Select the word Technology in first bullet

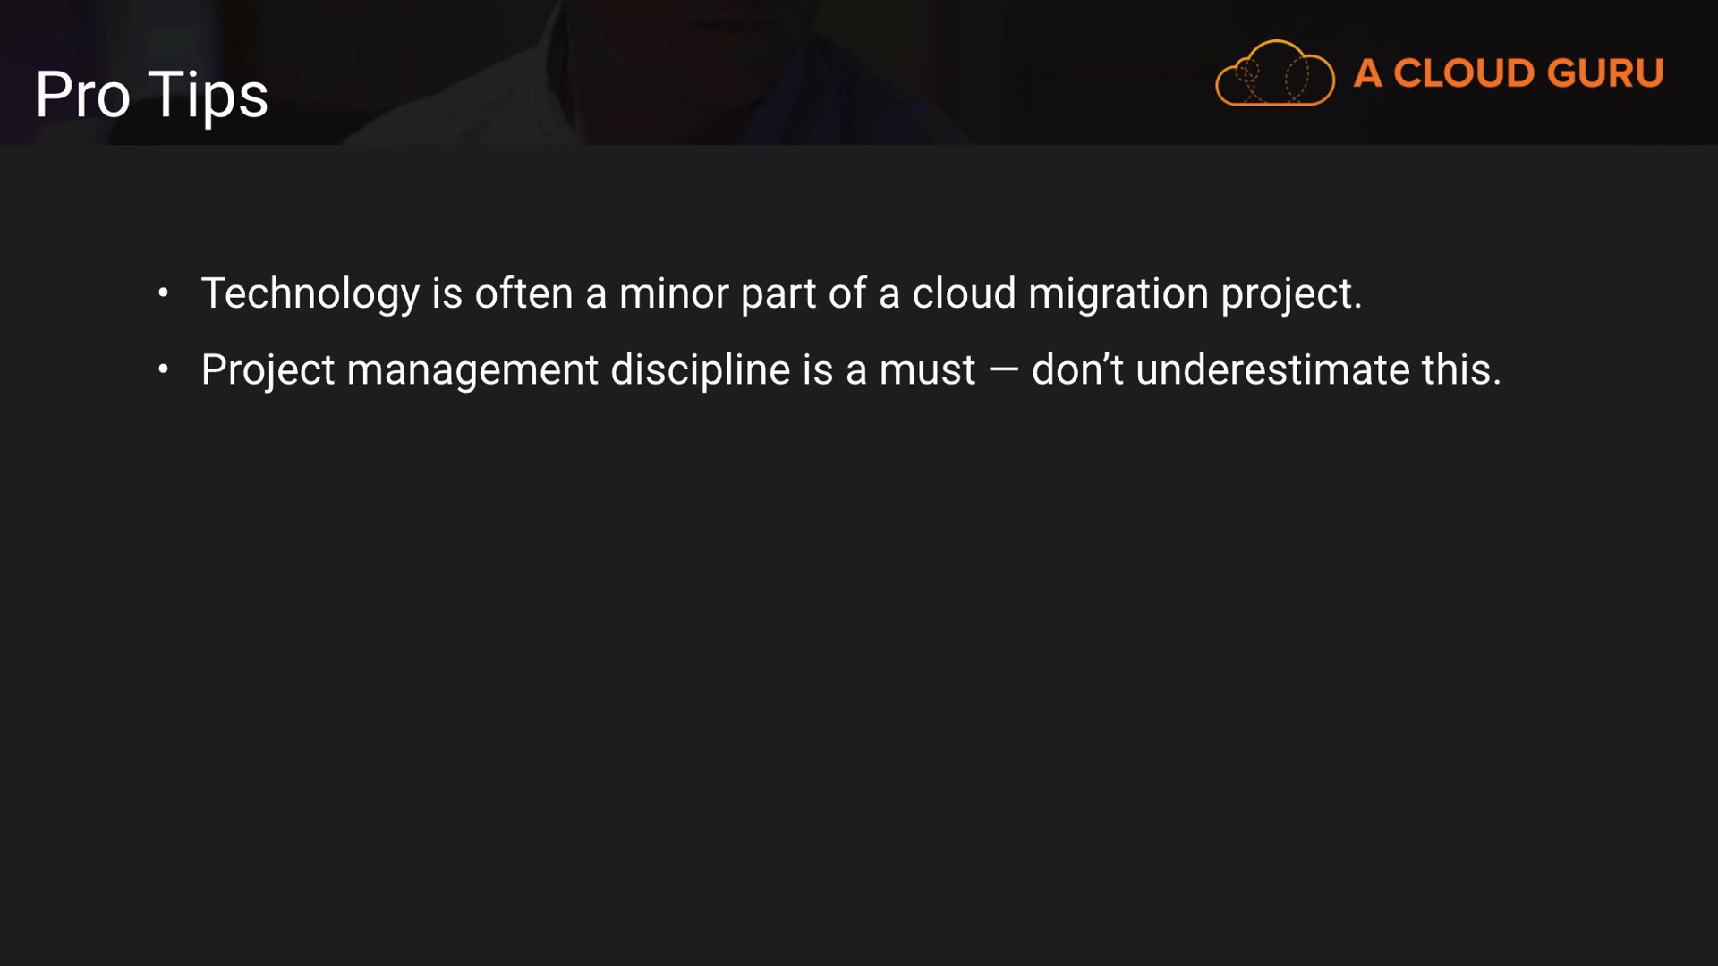(x=310, y=293)
